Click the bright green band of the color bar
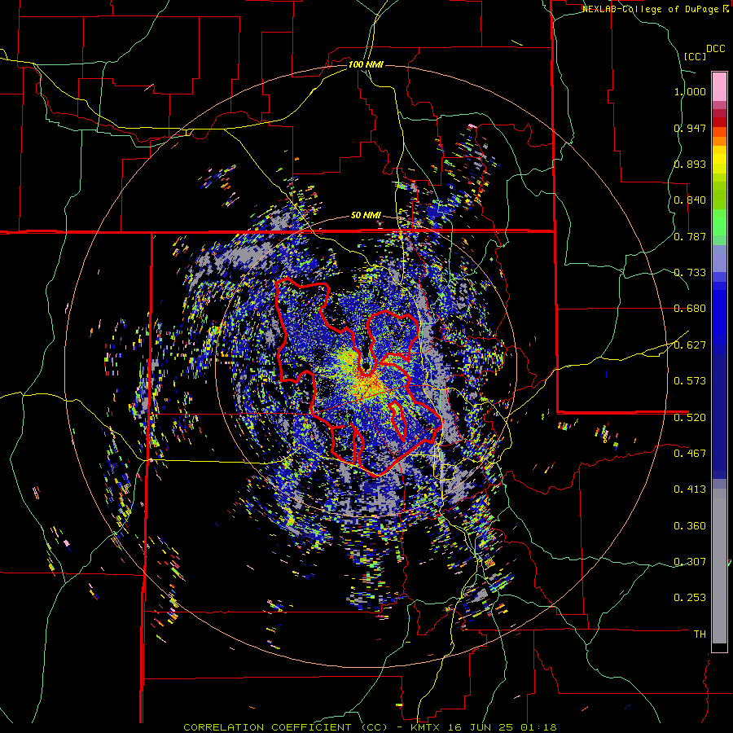733x733 pixels. point(719,222)
